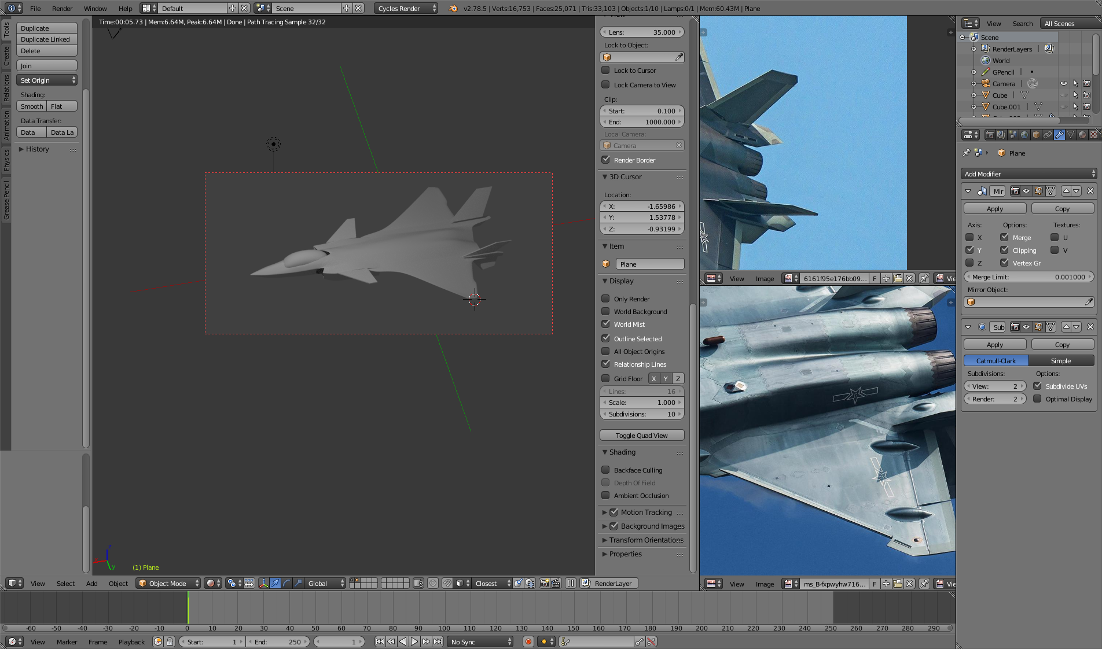Check the Mirror X axis box
The image size is (1102, 649).
pos(969,237)
